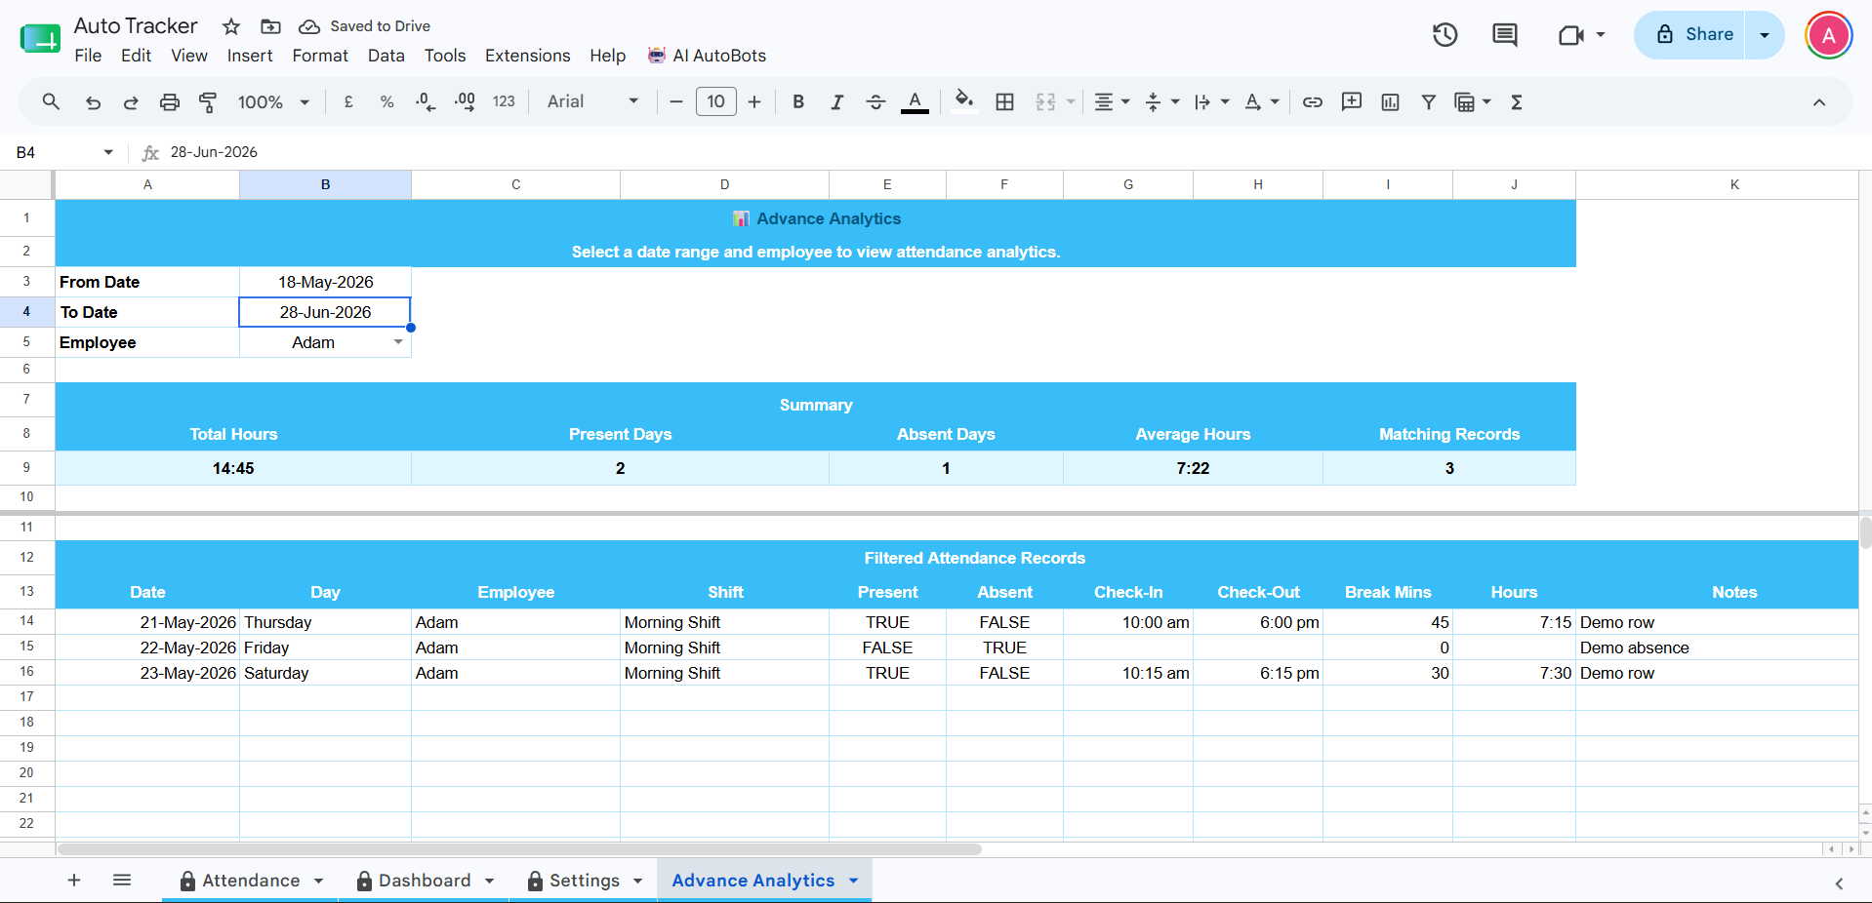Open the search menus magnifier icon
This screenshot has width=1872, height=903.
coord(51,101)
